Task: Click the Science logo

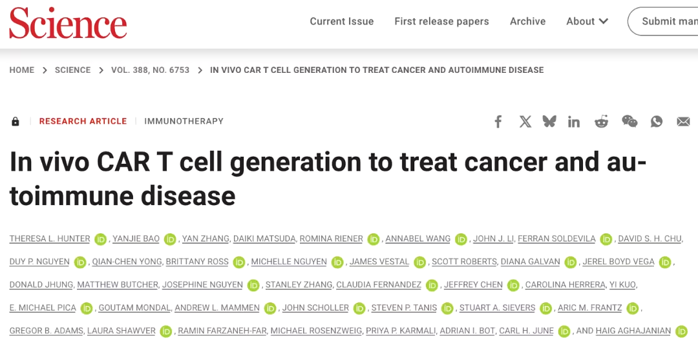Action: tap(68, 22)
